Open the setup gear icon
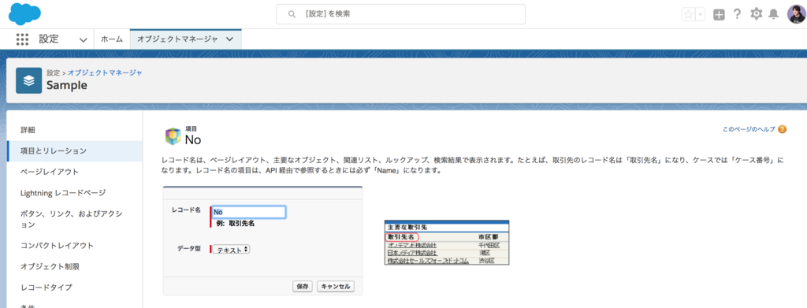The width and height of the screenshot is (807, 308). pos(756,14)
